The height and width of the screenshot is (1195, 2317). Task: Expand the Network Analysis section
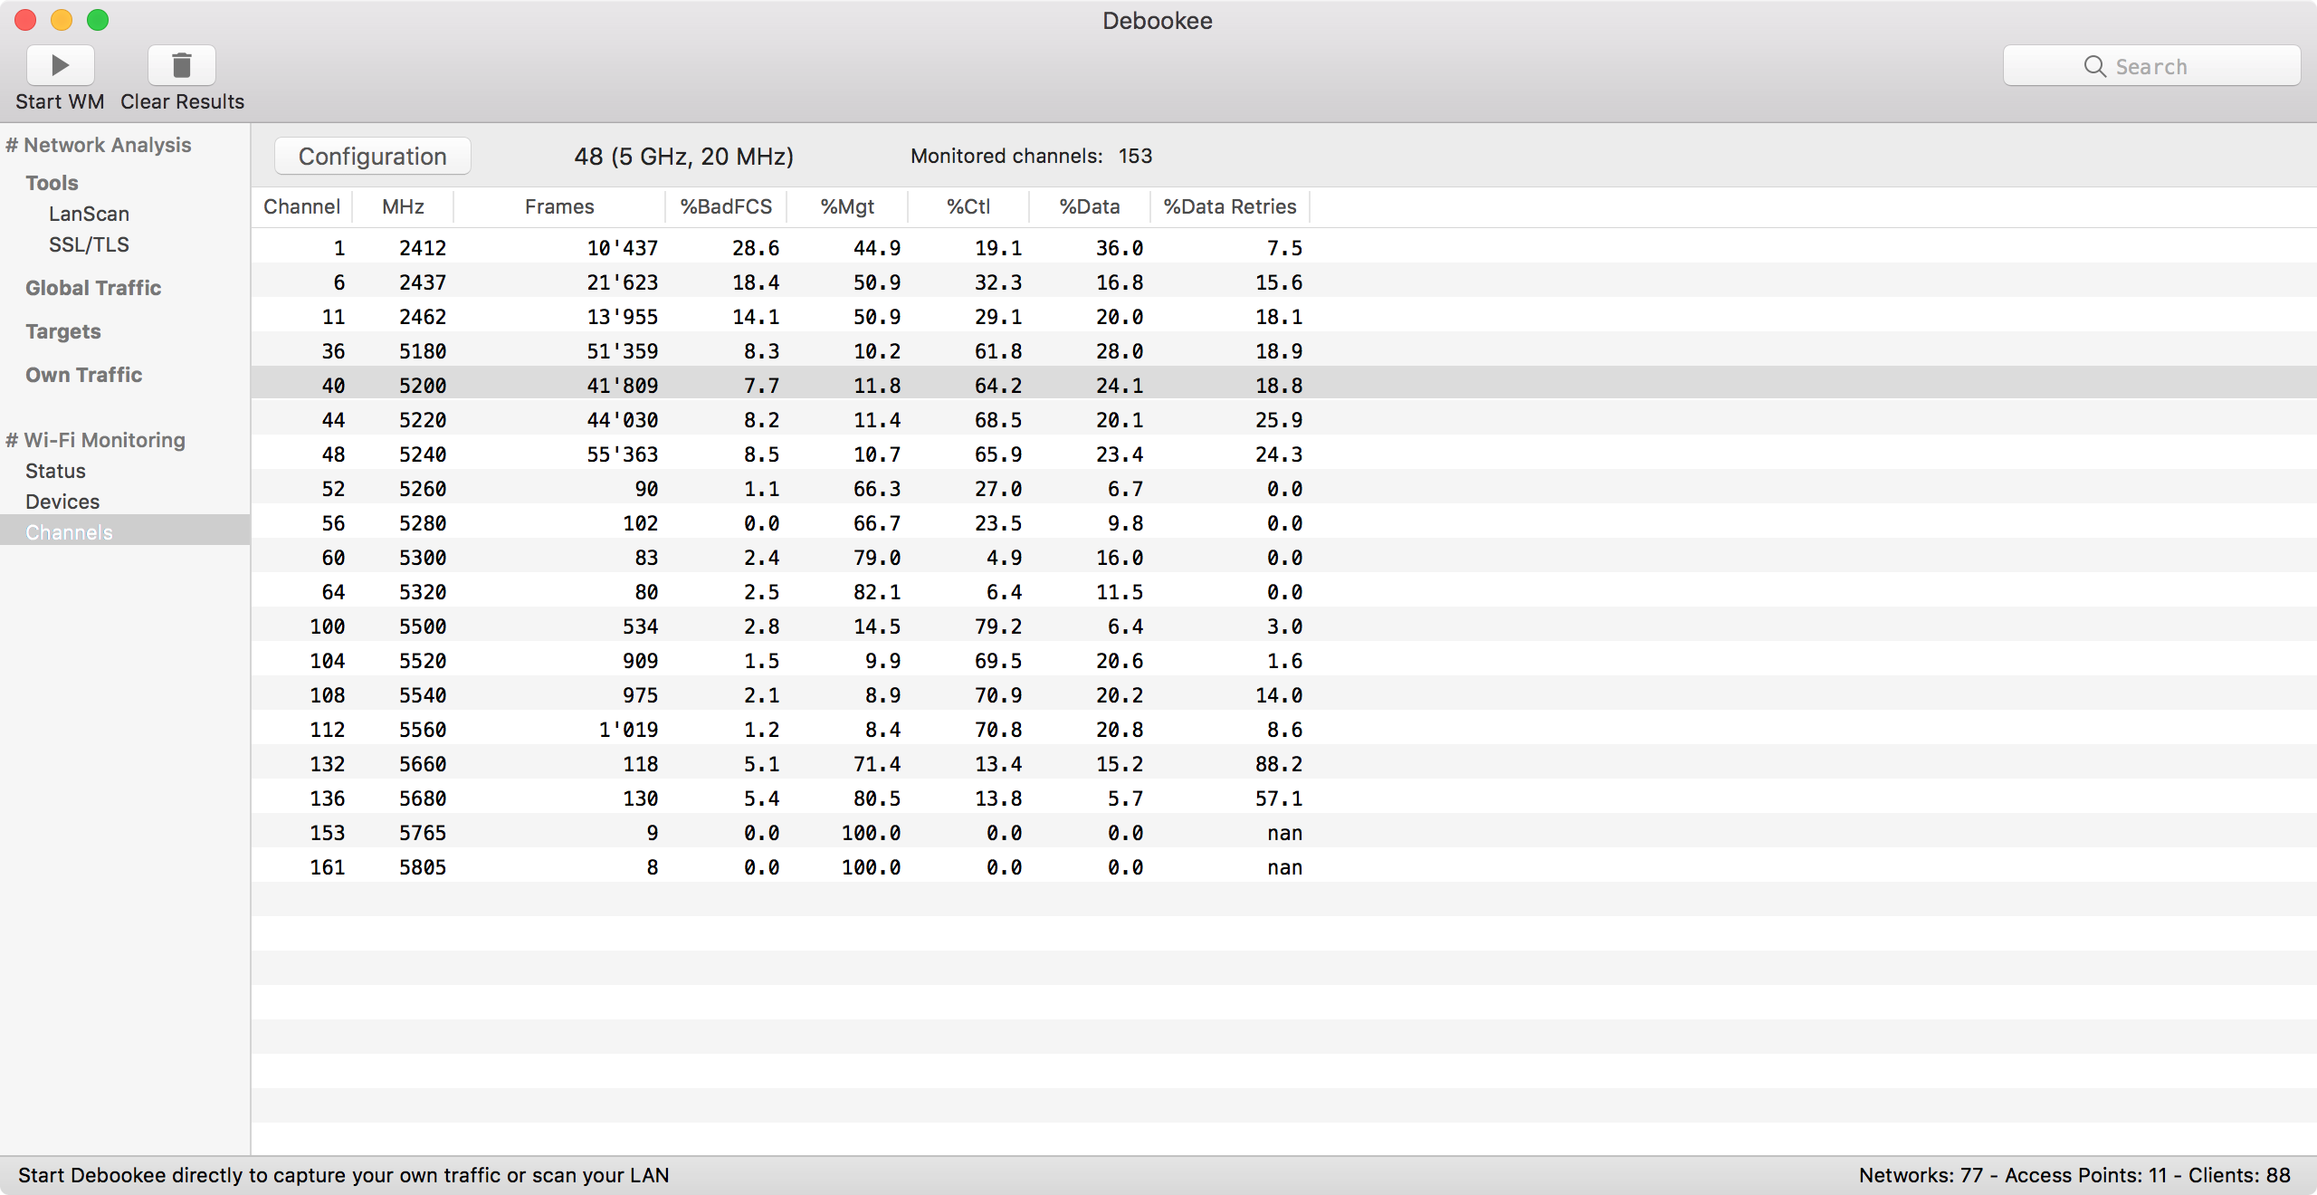[102, 145]
